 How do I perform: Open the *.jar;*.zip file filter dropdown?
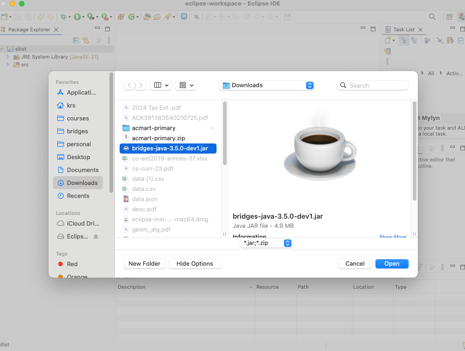266,243
